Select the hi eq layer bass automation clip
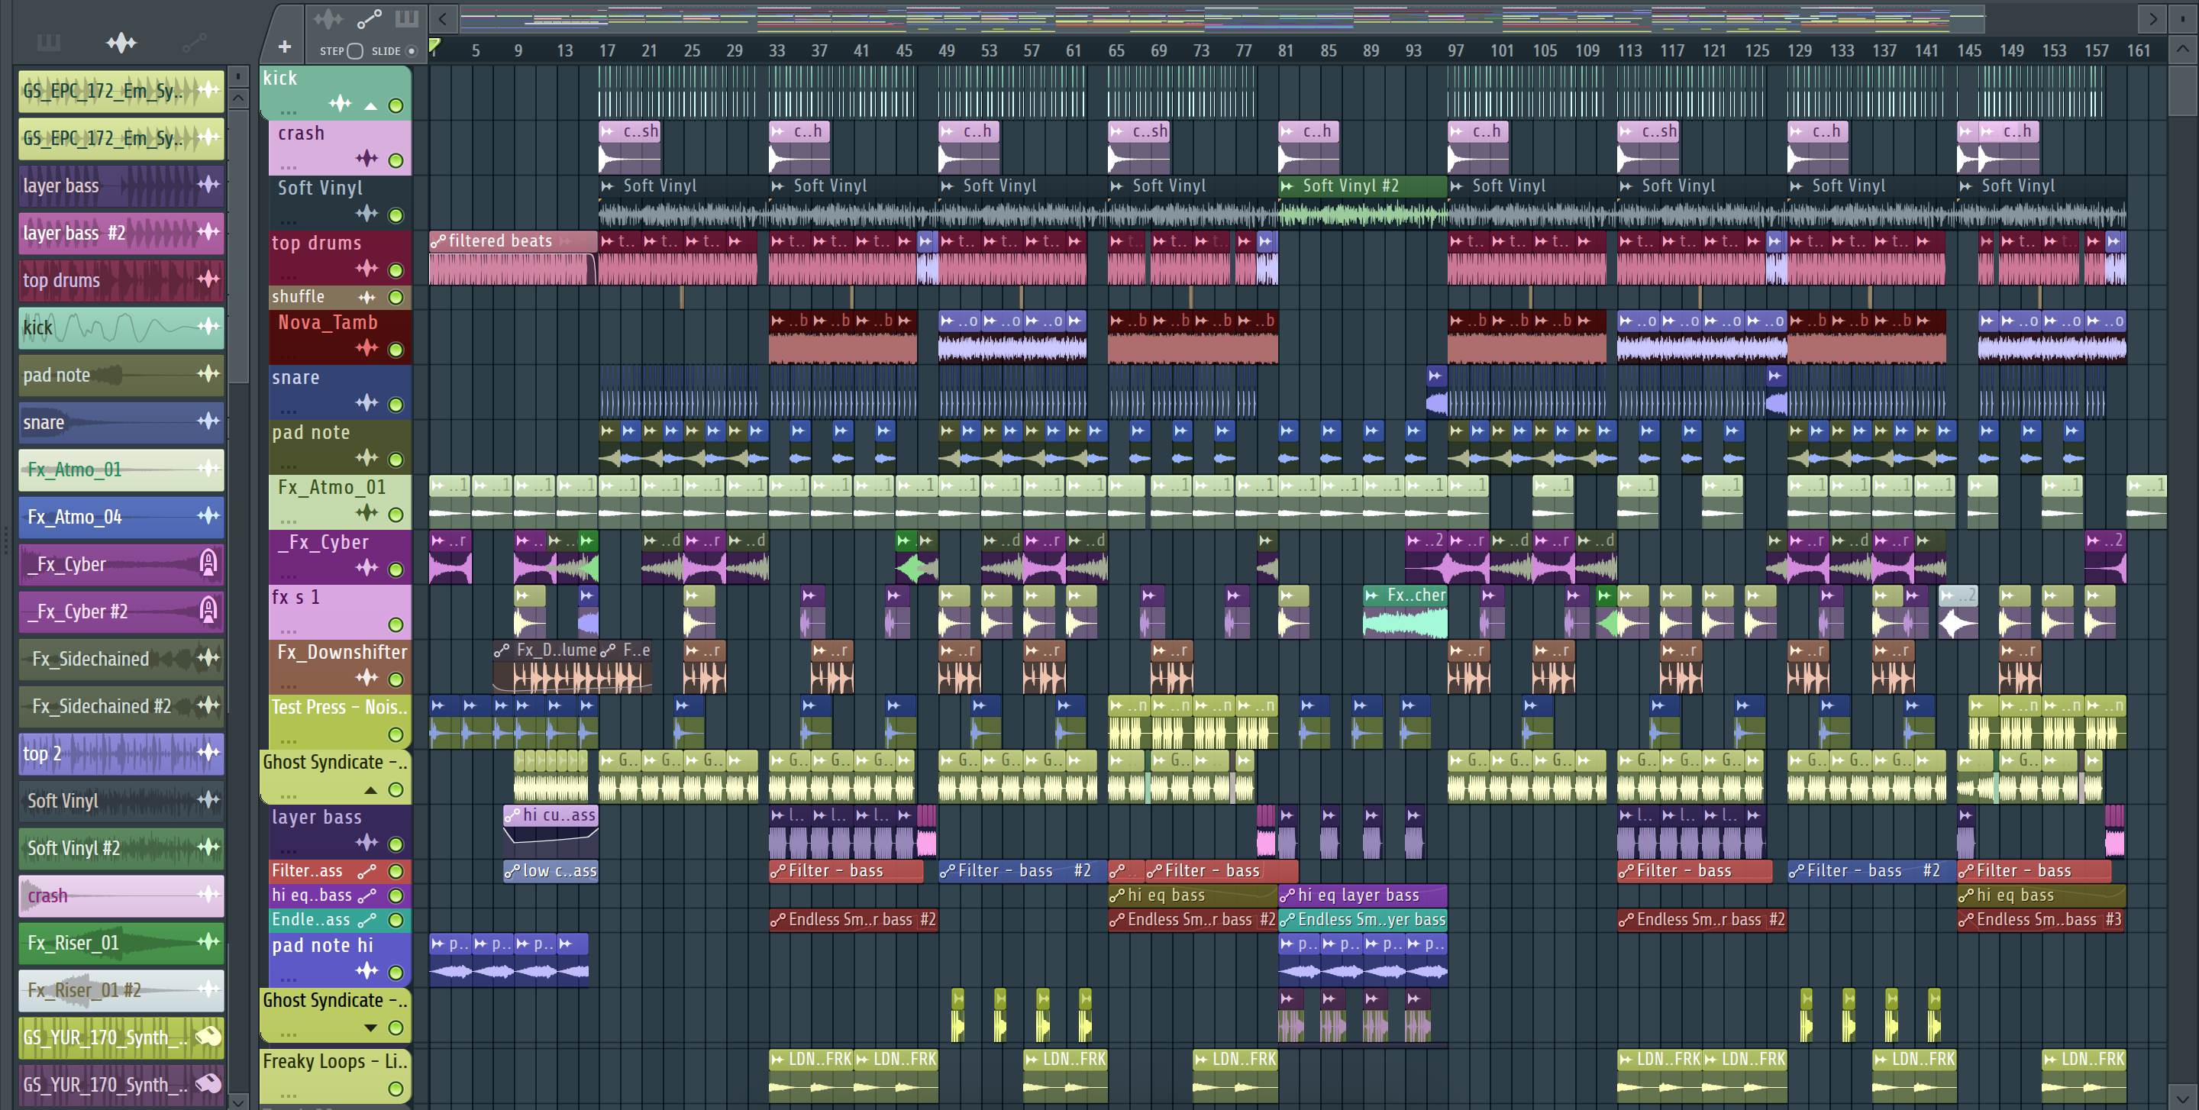The width and height of the screenshot is (2199, 1110). point(1361,895)
